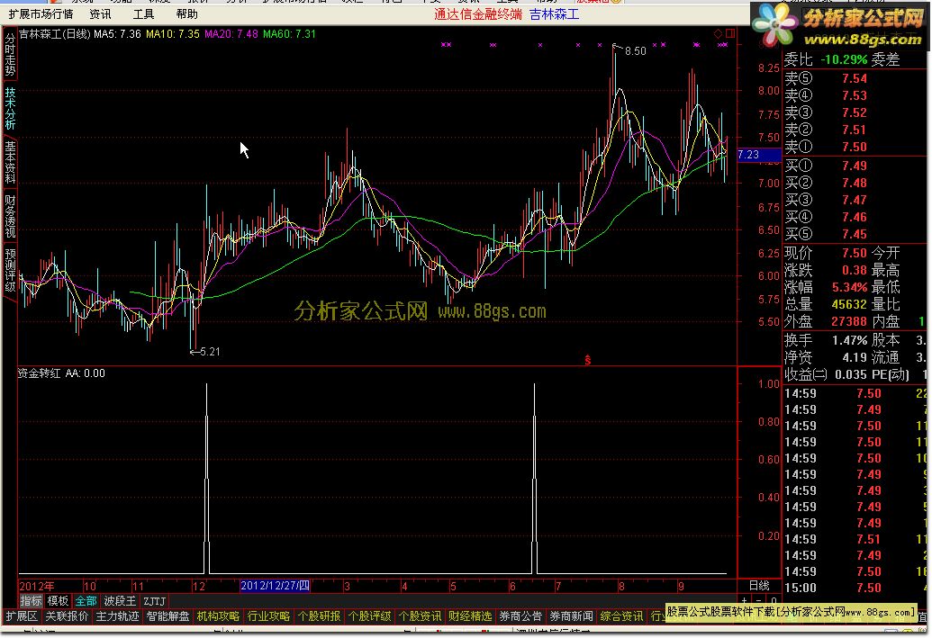
Task: Open the 智能解盘 tab
Action: 168,616
